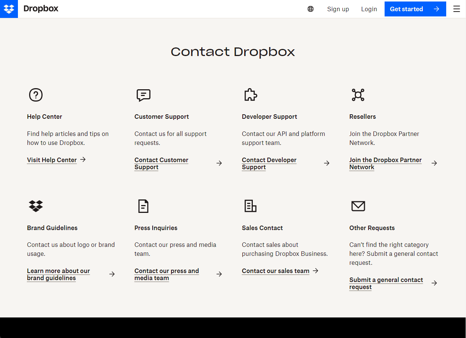Click the Get started button
Image resolution: width=466 pixels, height=338 pixels.
pyautogui.click(x=415, y=9)
